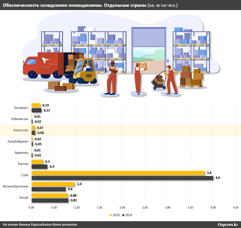Click the worker carrying a box
The image size is (241, 228).
click(x=138, y=78)
